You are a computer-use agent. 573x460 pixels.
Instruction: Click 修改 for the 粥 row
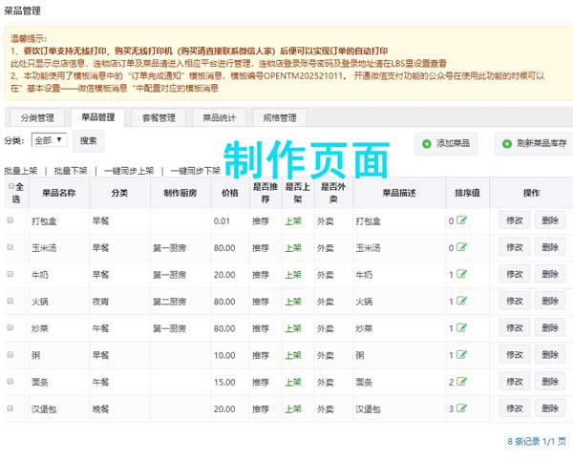515,355
